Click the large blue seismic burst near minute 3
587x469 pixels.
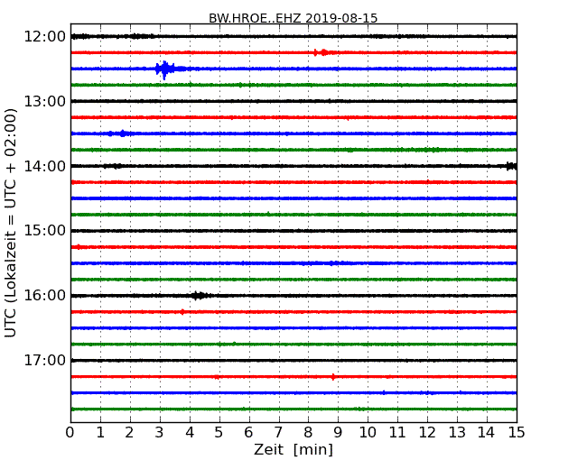pos(166,69)
